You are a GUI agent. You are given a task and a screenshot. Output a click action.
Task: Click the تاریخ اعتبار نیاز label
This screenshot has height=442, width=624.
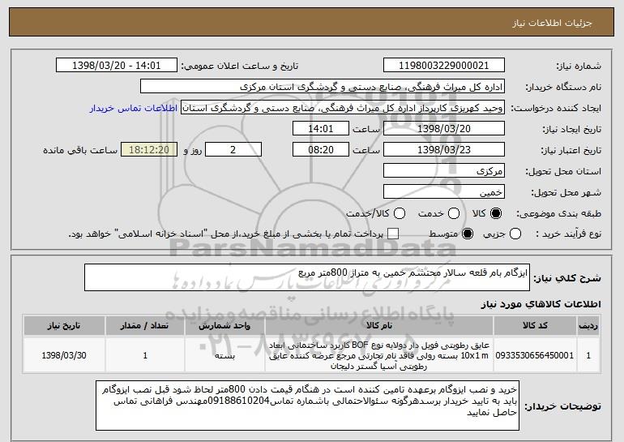(571, 150)
